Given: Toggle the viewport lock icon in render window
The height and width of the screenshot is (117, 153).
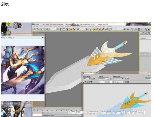Looking at the screenshot, I should [111, 79].
